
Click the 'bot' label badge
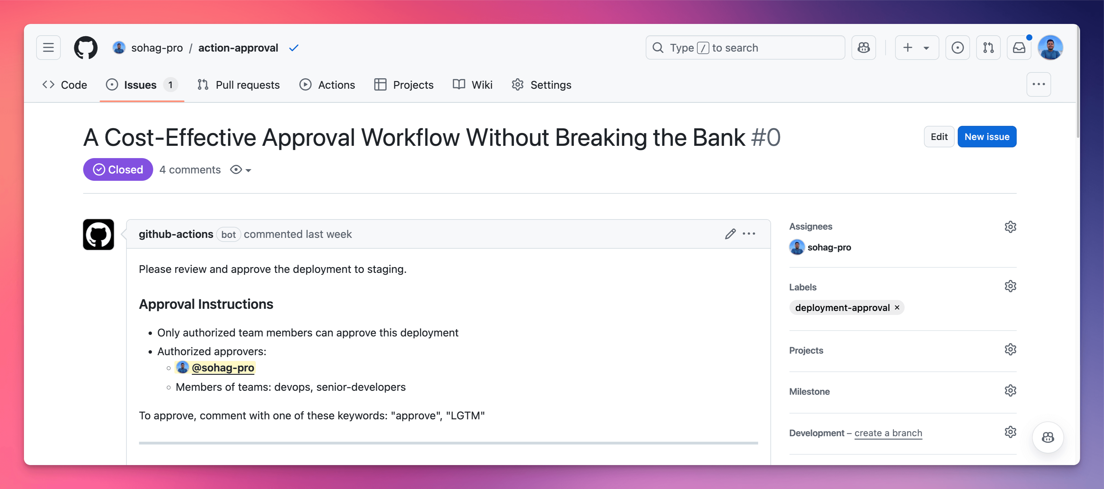(228, 235)
